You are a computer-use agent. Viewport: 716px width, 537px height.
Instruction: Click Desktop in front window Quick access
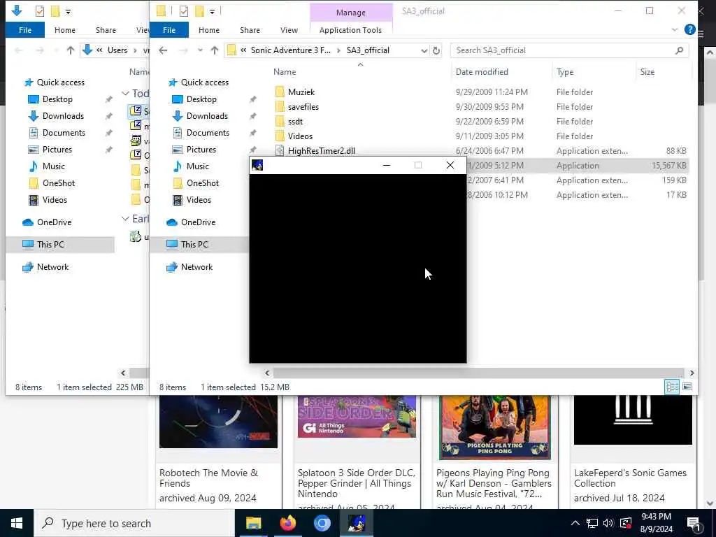pyautogui.click(x=201, y=99)
